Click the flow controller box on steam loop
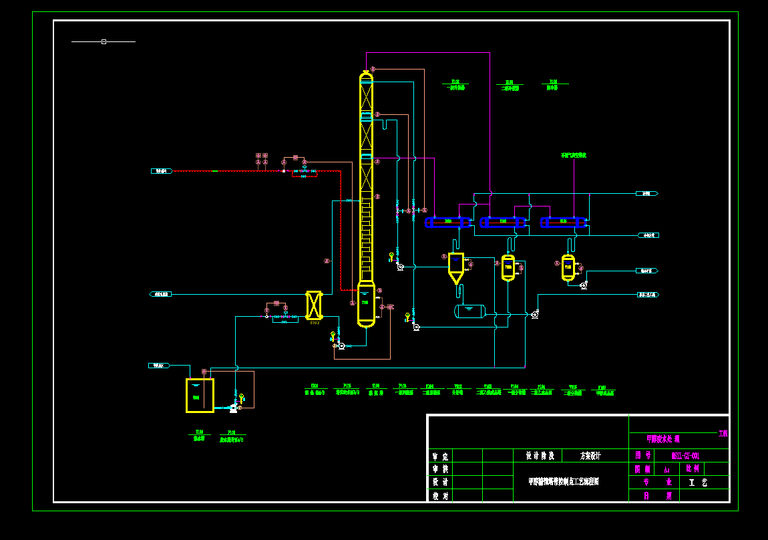The width and height of the screenshot is (768, 540). click(x=295, y=158)
